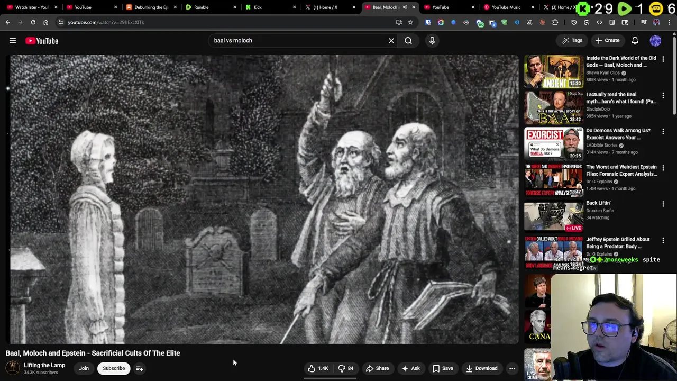Open the Tags extension button
Image resolution: width=677 pixels, height=381 pixels.
click(x=572, y=40)
